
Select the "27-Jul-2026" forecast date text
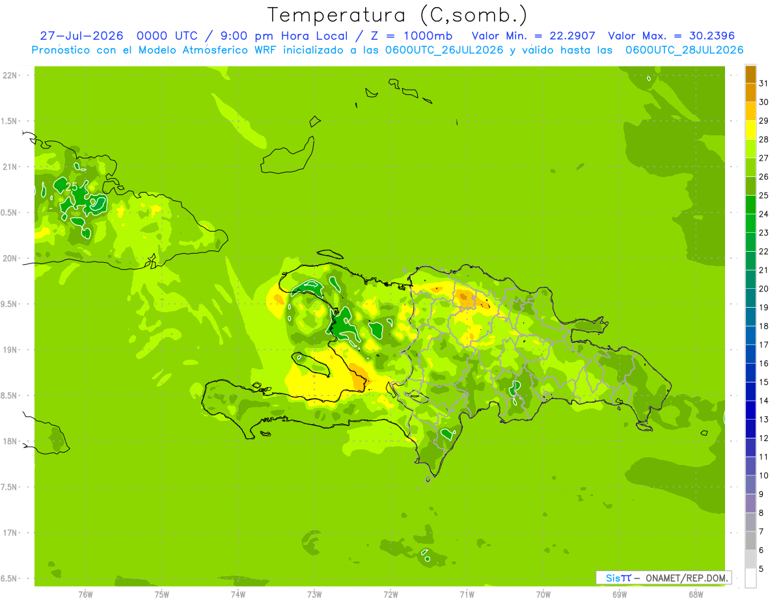click(x=81, y=36)
